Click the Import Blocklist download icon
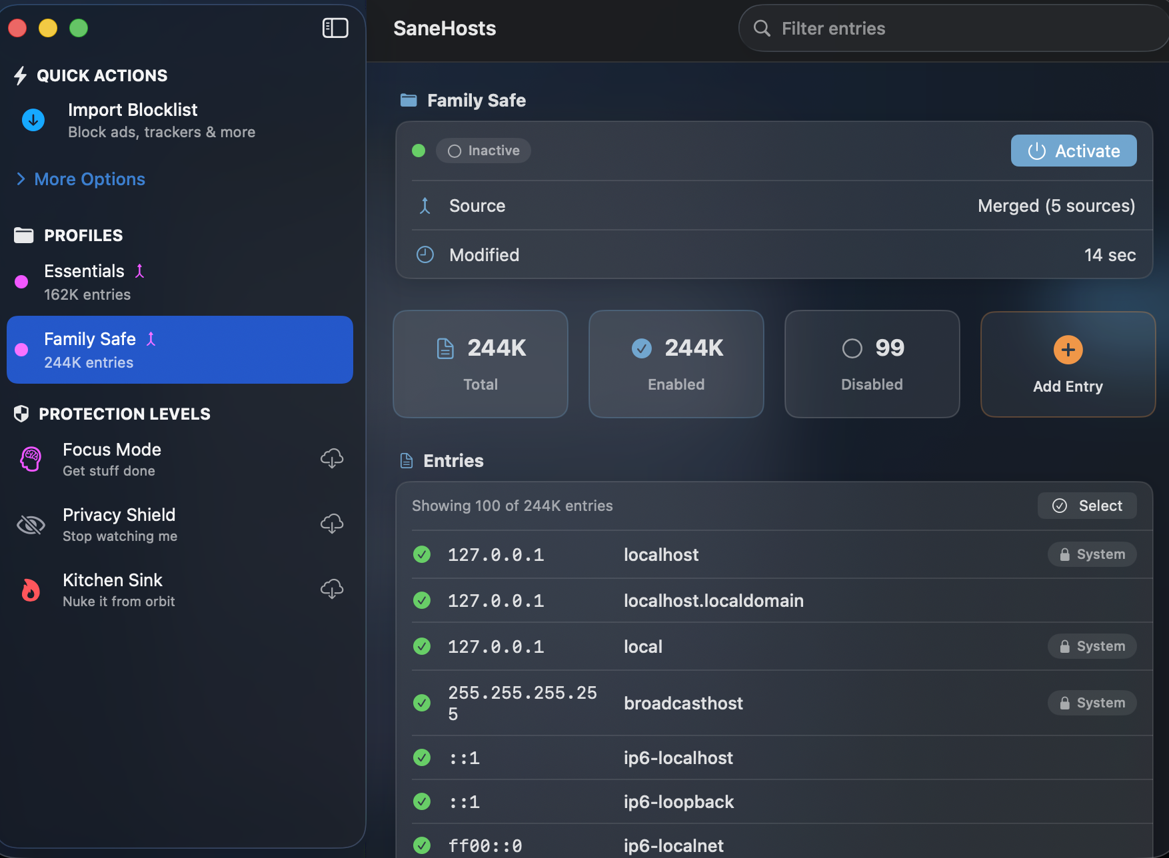Screen dimensions: 1169x858 [x=33, y=120]
